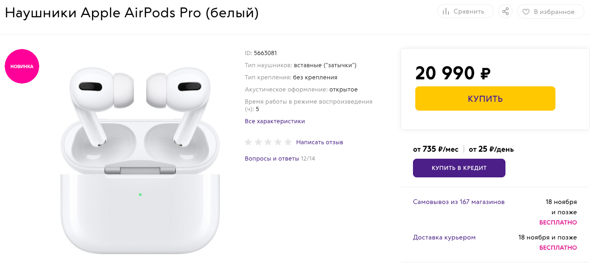Click the pink Новинка badge

coord(22,66)
